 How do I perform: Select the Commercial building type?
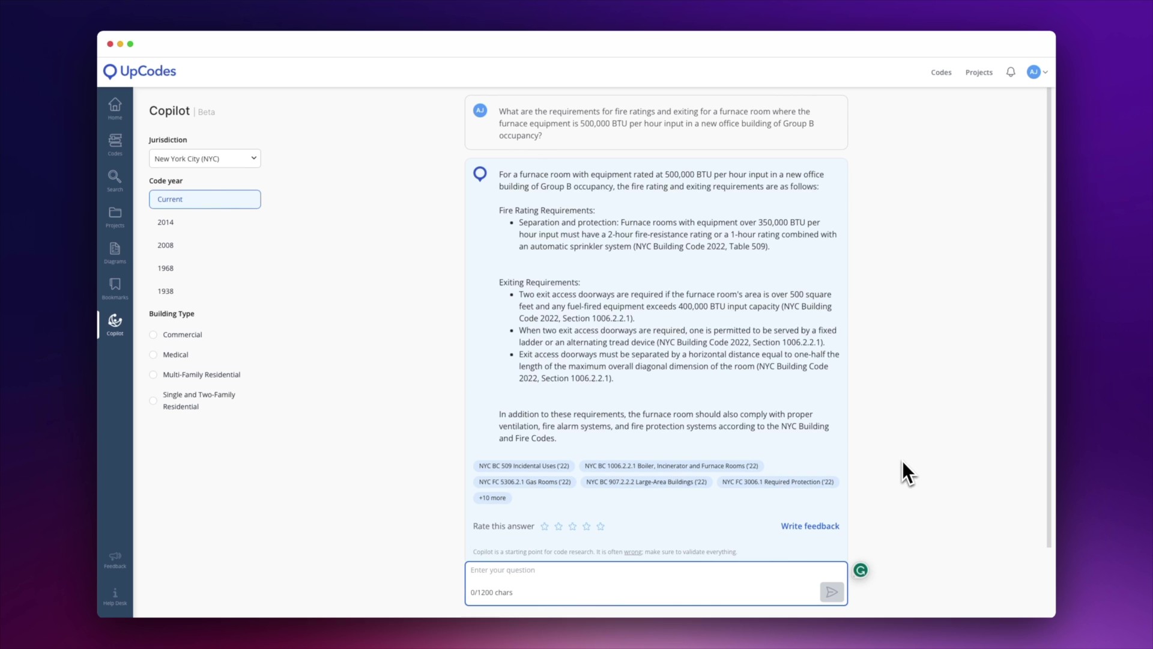pyautogui.click(x=153, y=335)
